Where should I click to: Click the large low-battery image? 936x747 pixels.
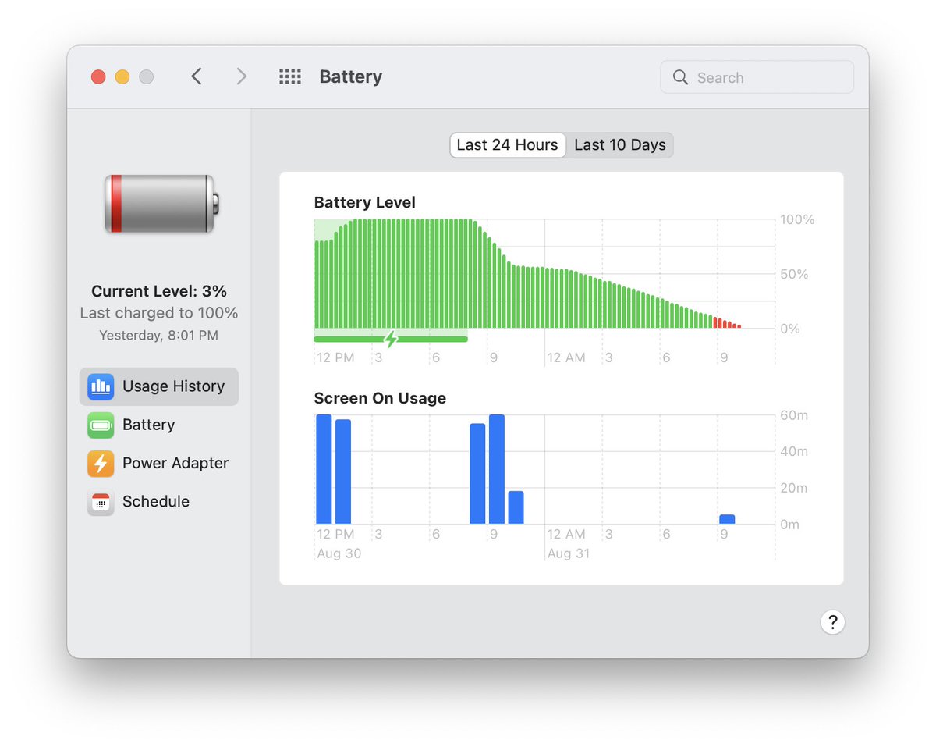click(161, 204)
